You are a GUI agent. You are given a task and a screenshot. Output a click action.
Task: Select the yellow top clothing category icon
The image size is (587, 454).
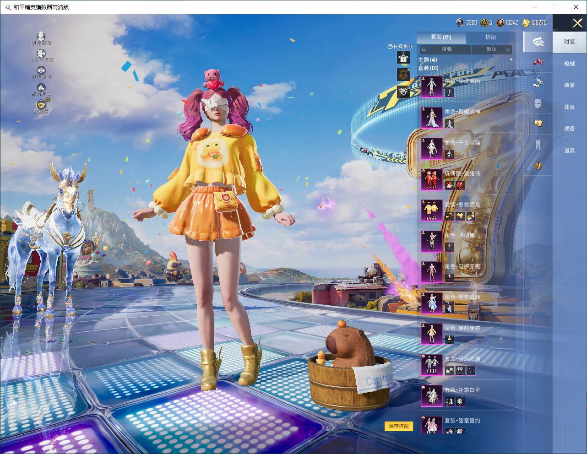tap(538, 123)
